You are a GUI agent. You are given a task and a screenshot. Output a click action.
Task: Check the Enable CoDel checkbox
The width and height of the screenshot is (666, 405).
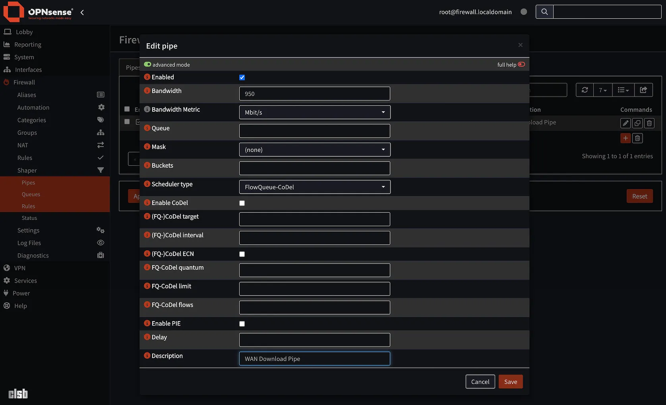point(242,203)
